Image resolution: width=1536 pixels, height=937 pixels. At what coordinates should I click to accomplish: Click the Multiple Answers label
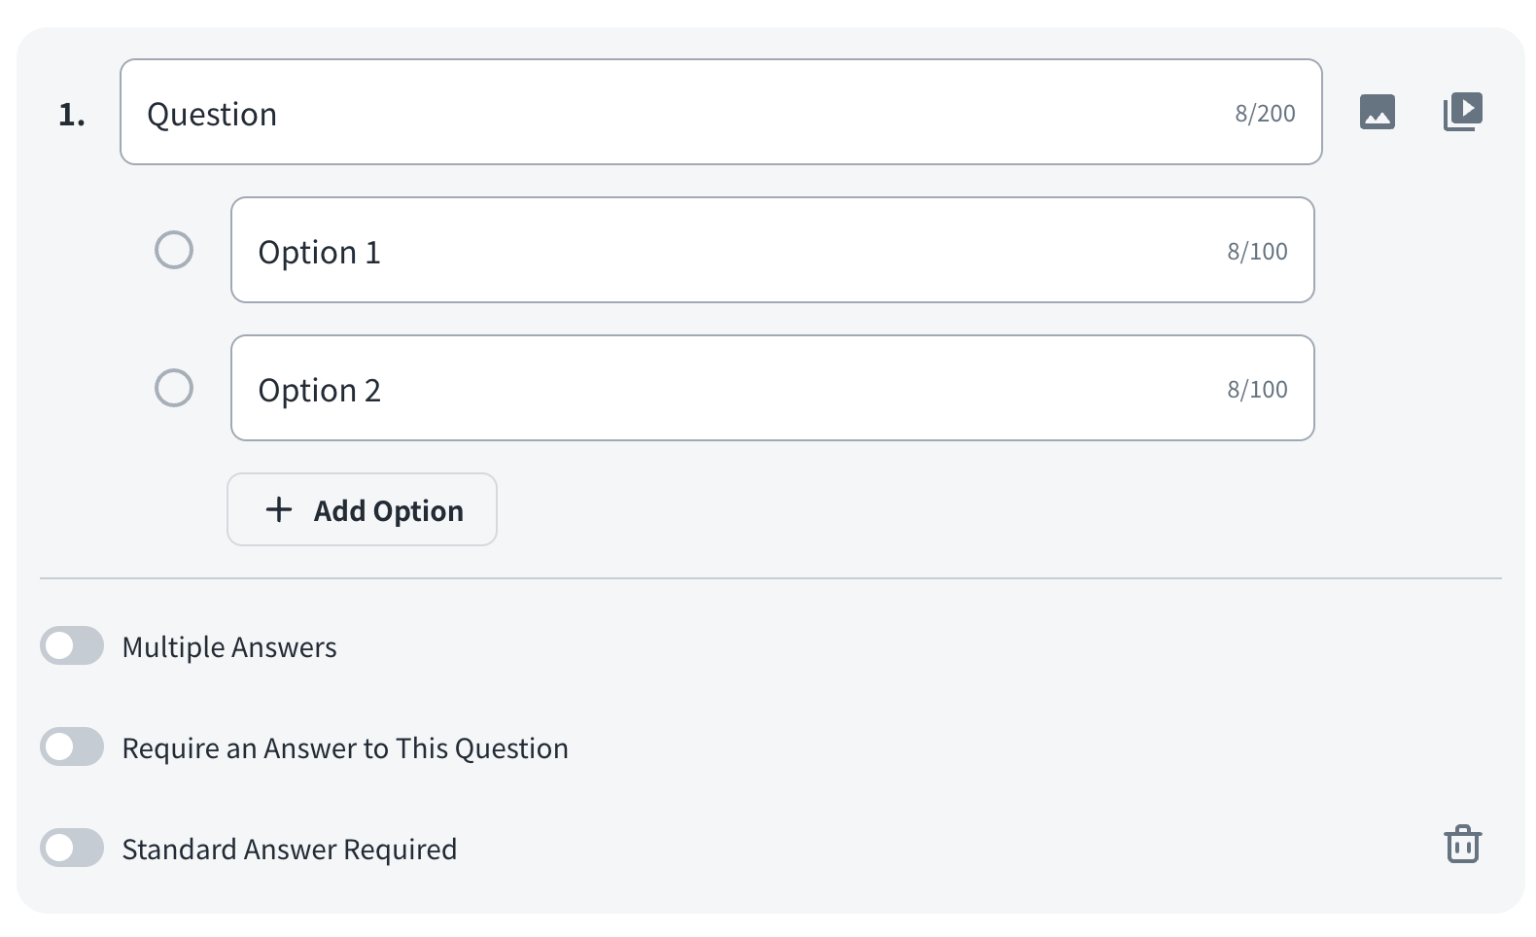click(229, 647)
